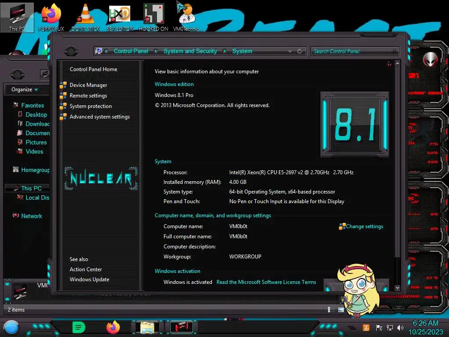Click the back button in Explorer window

click(18, 75)
